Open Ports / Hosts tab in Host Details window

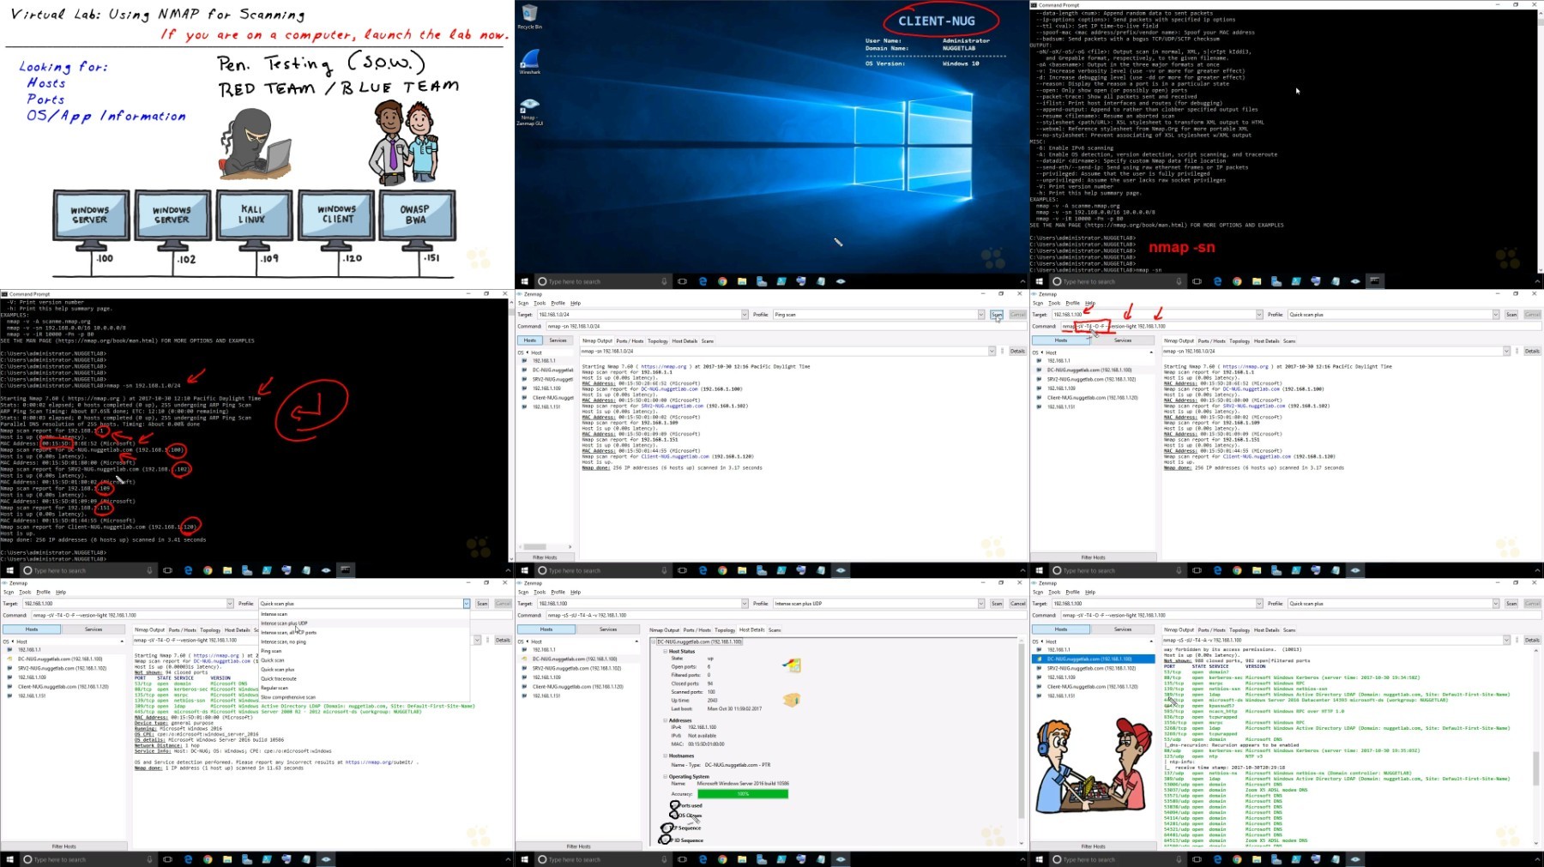(697, 629)
